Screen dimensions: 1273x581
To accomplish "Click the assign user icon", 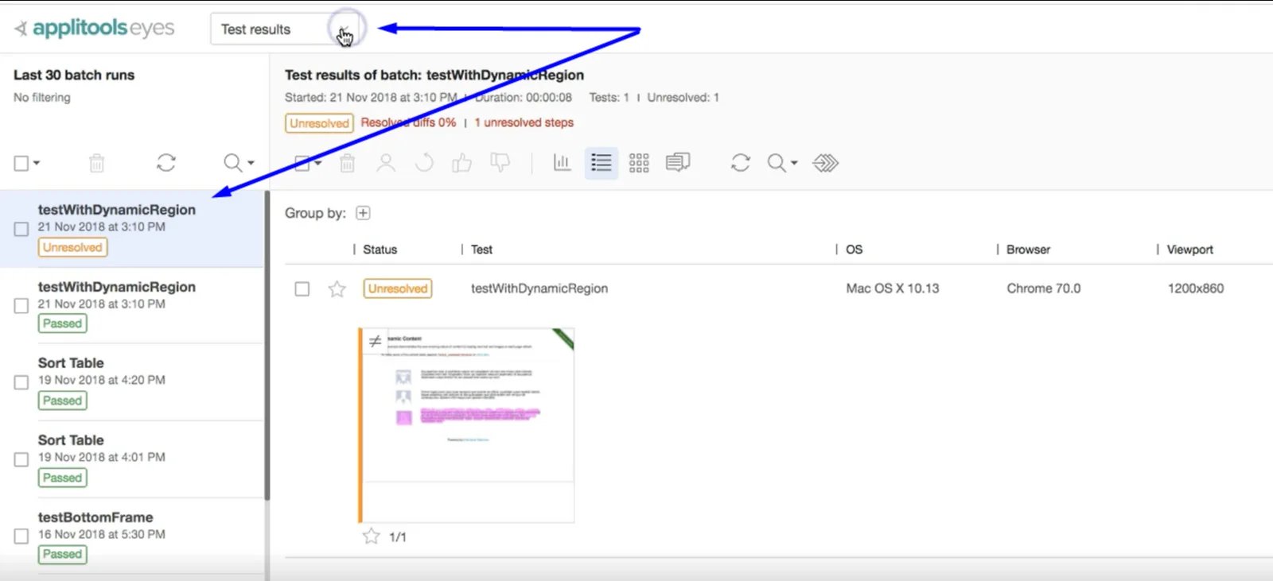I will 386,163.
